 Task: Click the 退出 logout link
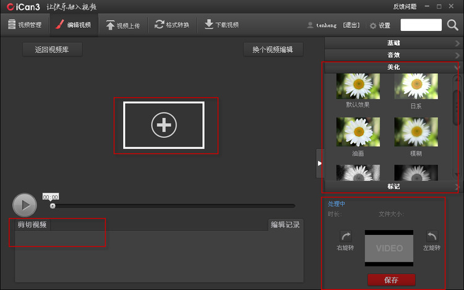[351, 25]
